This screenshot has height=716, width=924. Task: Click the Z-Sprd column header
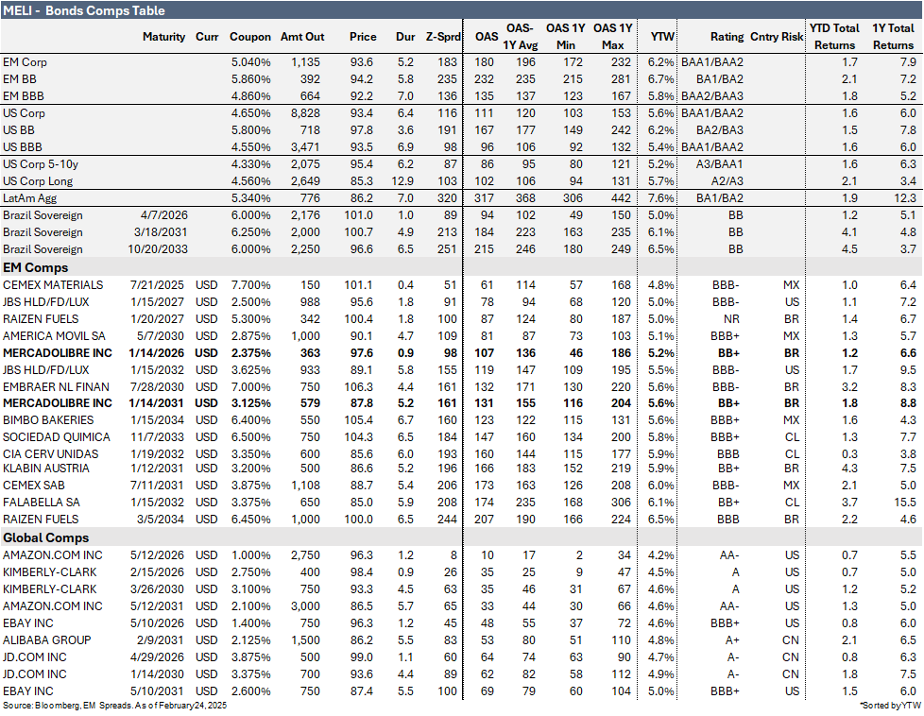[443, 37]
